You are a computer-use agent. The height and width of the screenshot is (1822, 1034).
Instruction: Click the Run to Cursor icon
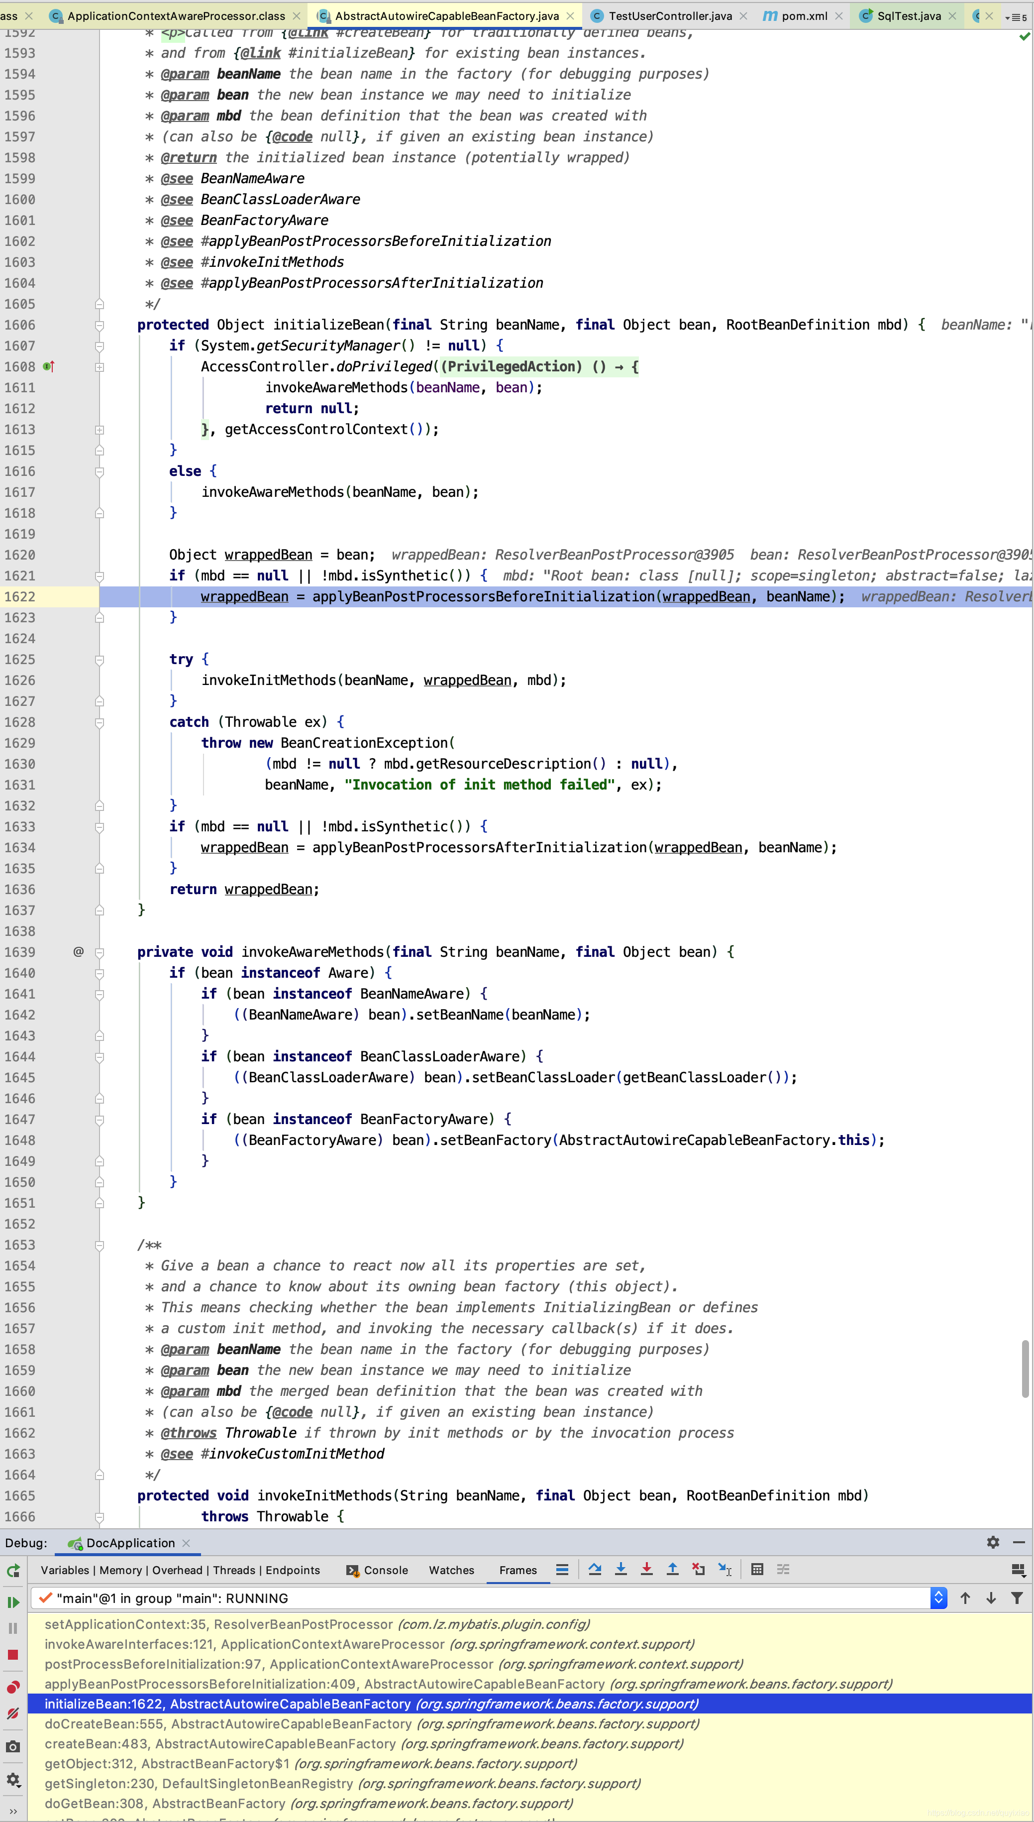(x=724, y=1570)
